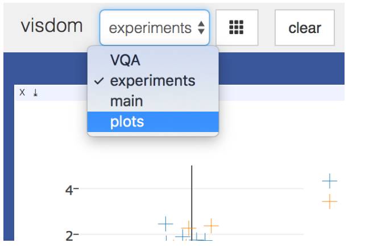Close the plot pane with X
This screenshot has height=251, width=369.
22,93
